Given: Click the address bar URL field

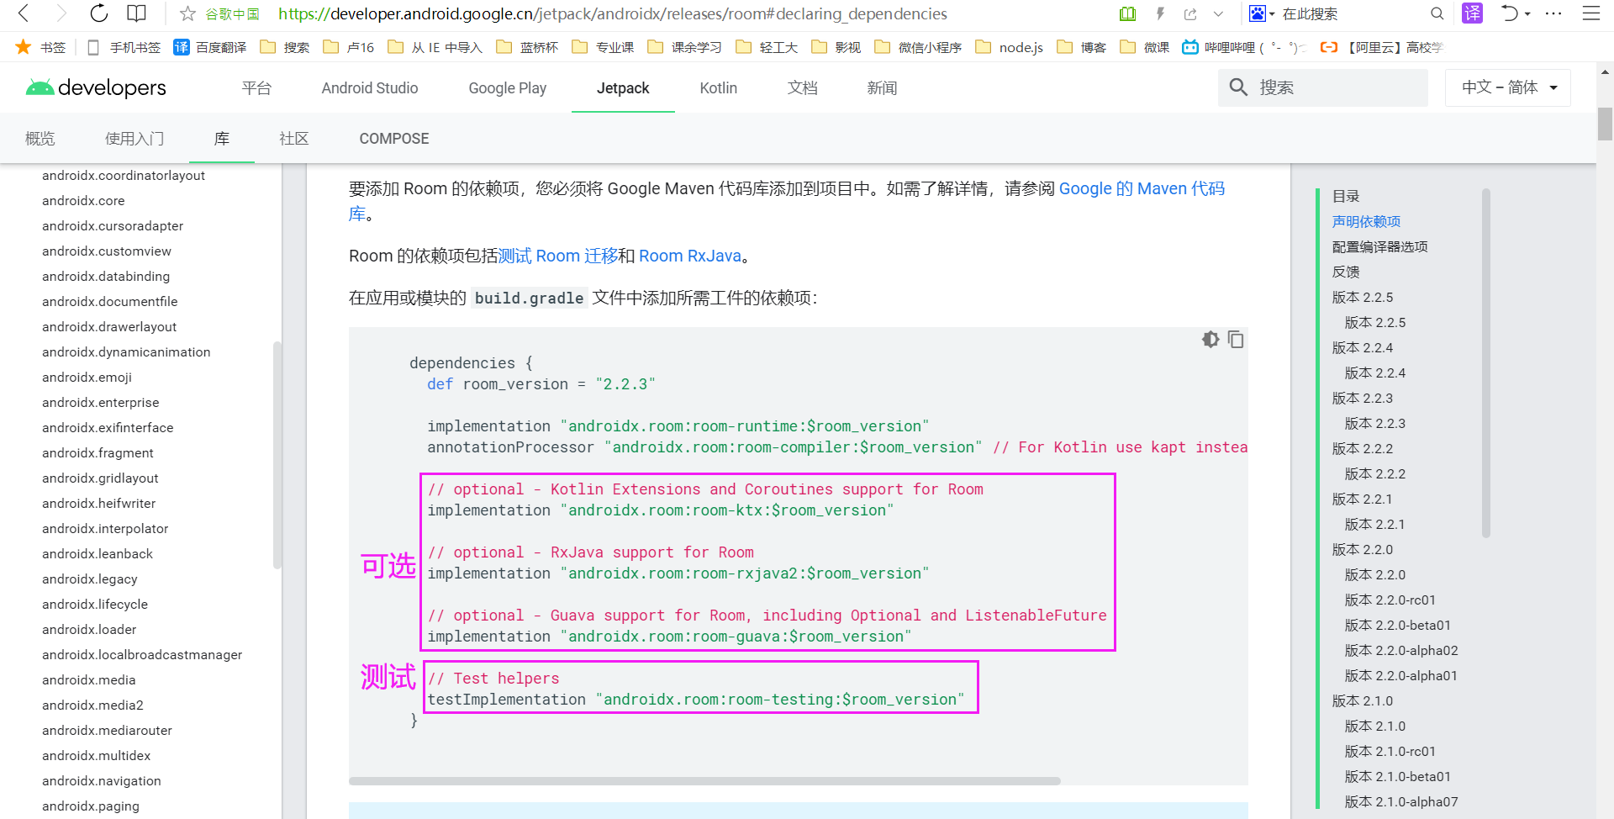Looking at the screenshot, I should point(612,13).
